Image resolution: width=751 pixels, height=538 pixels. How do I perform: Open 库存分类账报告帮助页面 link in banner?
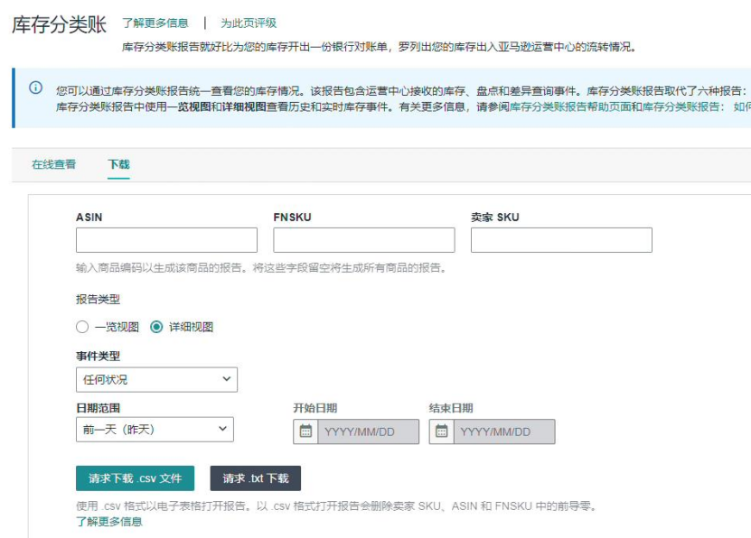click(569, 107)
